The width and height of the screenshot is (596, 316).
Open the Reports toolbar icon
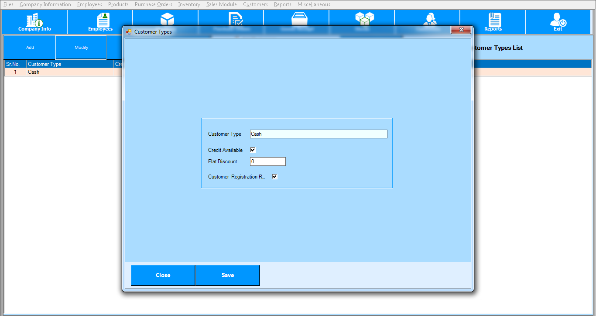[x=493, y=22]
